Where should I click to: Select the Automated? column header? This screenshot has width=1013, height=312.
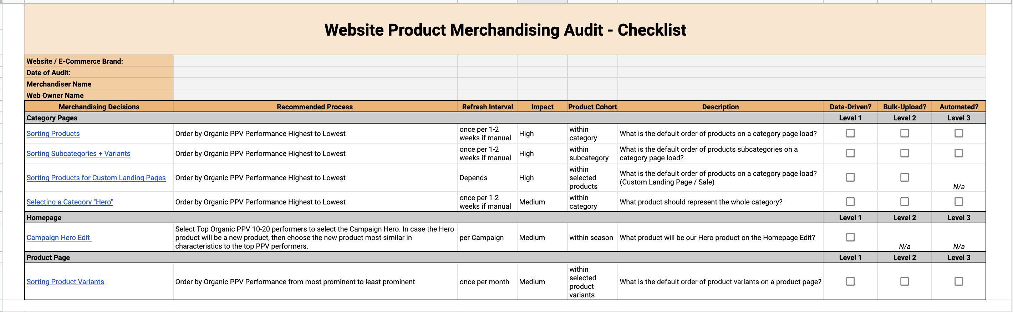959,107
